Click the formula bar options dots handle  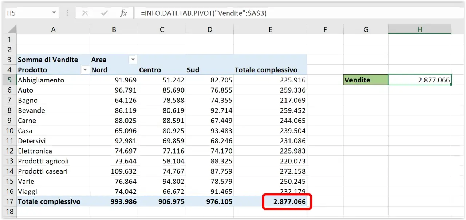[x=67, y=13]
